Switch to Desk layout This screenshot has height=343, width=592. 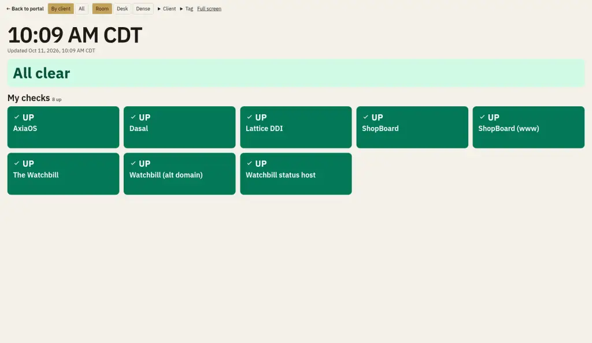[x=123, y=9]
